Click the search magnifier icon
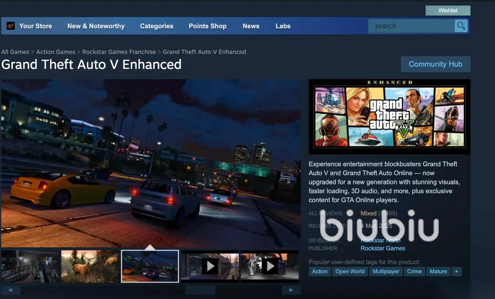The image size is (495, 299). (461, 26)
